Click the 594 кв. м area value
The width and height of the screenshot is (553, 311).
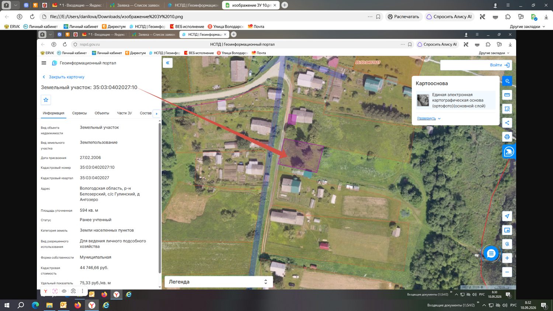89,210
